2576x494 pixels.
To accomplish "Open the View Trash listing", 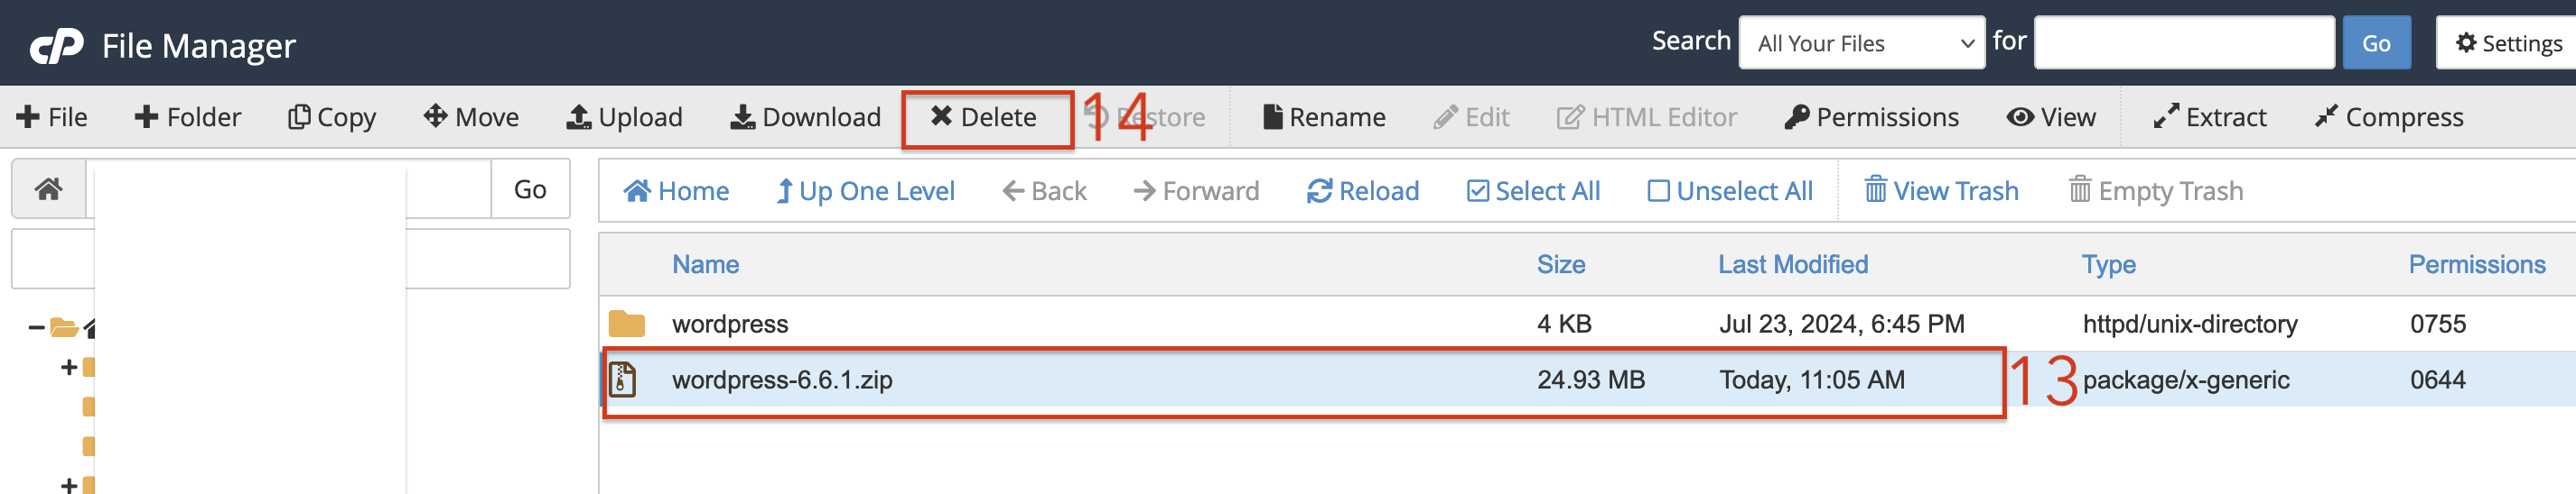I will click(1941, 190).
